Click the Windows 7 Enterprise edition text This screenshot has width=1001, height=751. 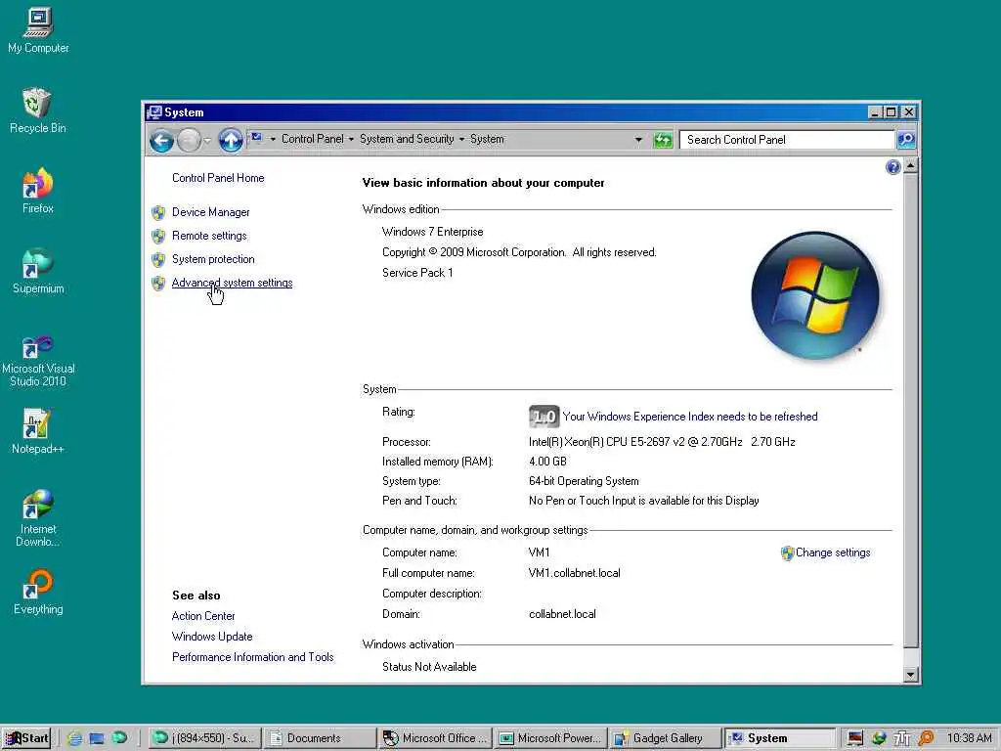tap(432, 232)
